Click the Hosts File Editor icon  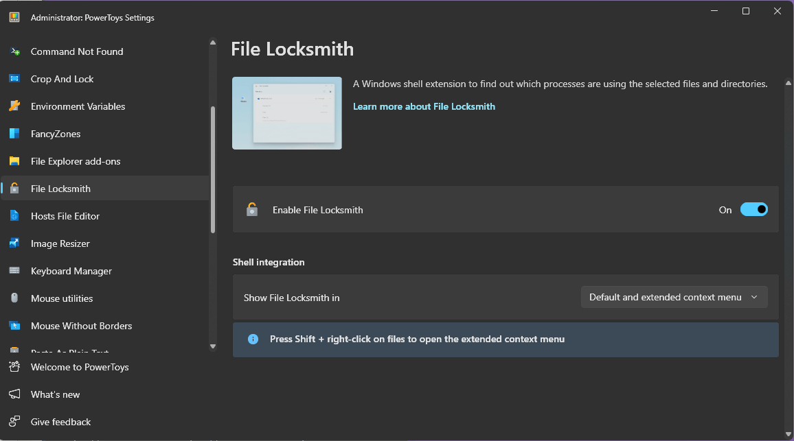(x=14, y=216)
